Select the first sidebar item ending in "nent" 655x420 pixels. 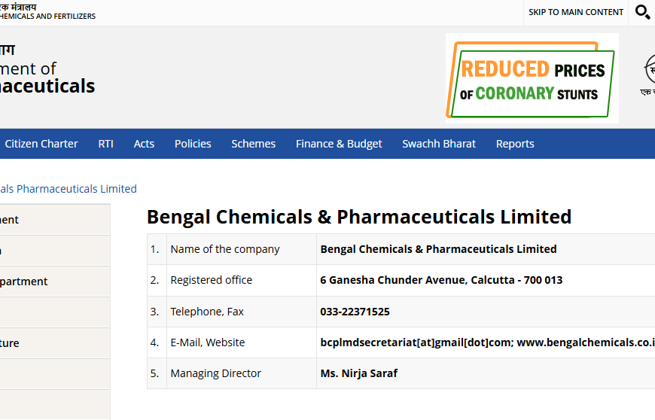coord(55,220)
